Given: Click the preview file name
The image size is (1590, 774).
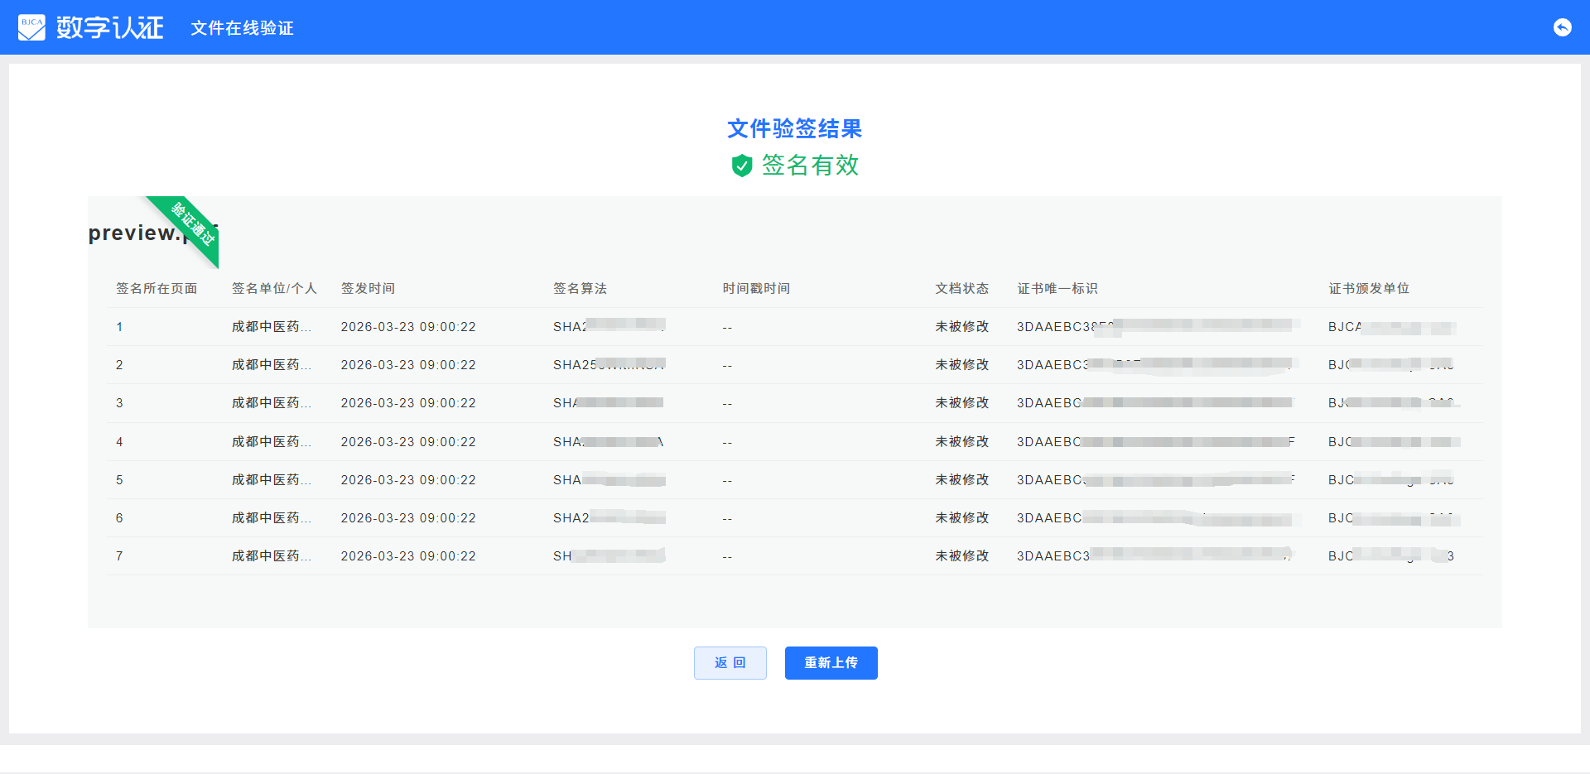Looking at the screenshot, I should click(x=152, y=233).
